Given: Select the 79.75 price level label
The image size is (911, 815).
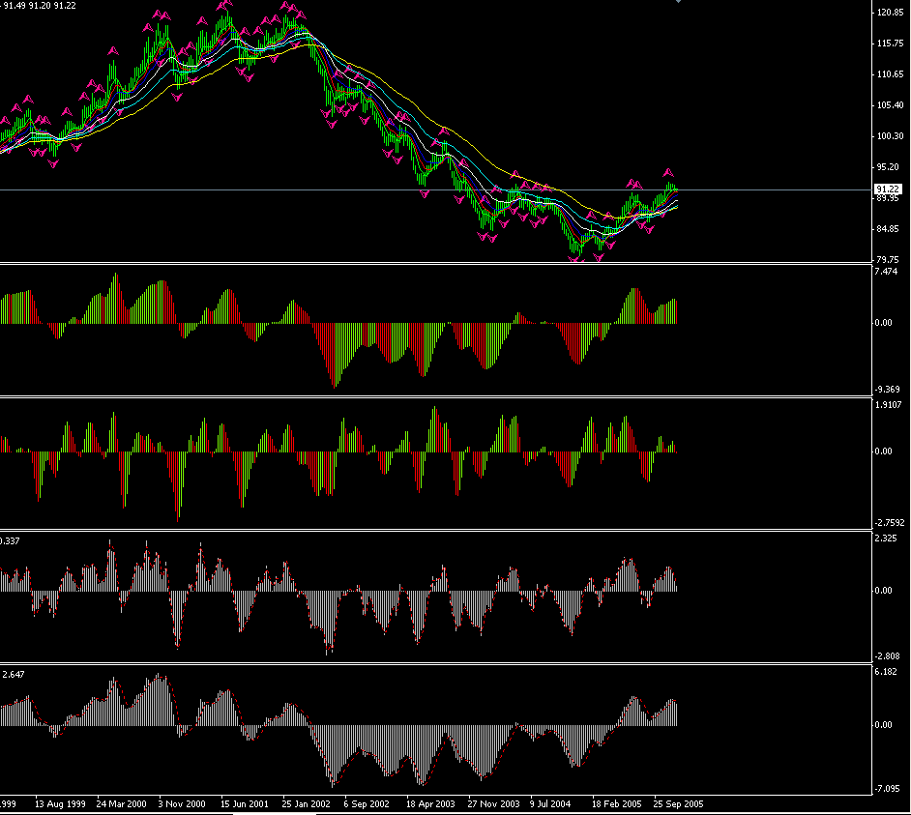Looking at the screenshot, I should click(888, 260).
